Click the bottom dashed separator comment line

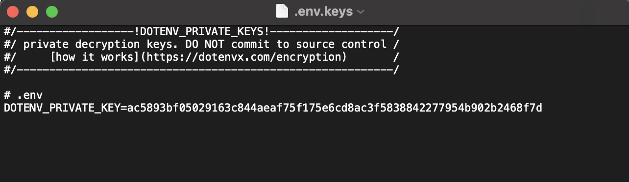pos(201,69)
